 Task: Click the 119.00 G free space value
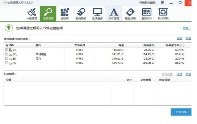148,63
